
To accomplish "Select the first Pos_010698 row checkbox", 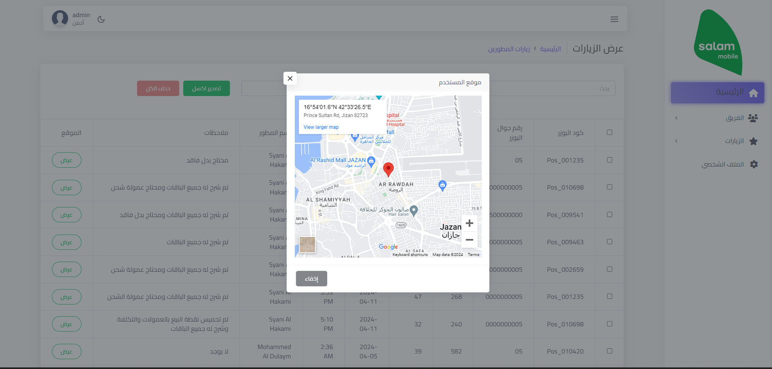I will point(609,187).
